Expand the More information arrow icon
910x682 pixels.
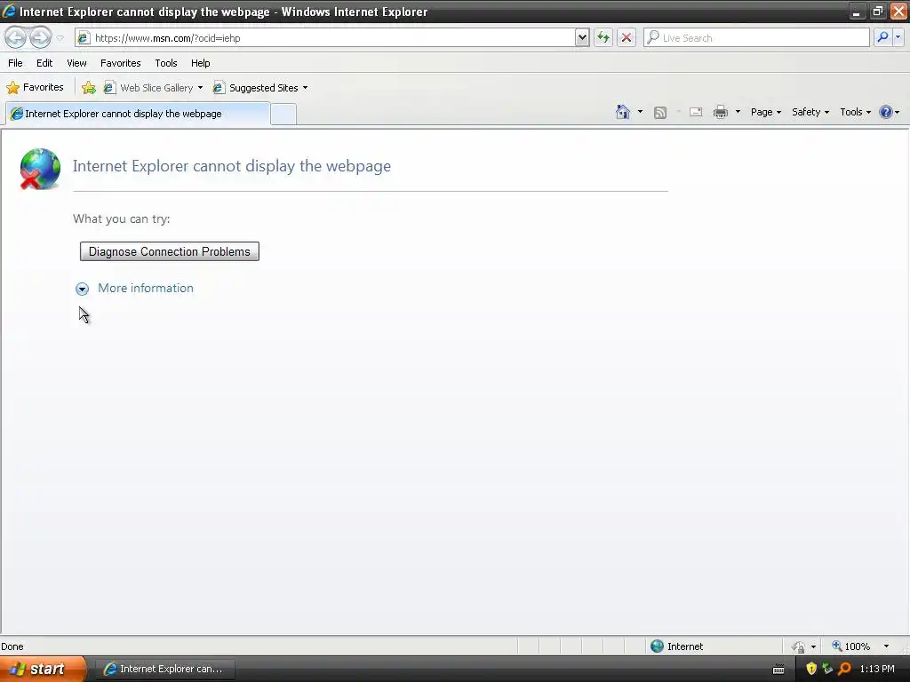click(82, 289)
